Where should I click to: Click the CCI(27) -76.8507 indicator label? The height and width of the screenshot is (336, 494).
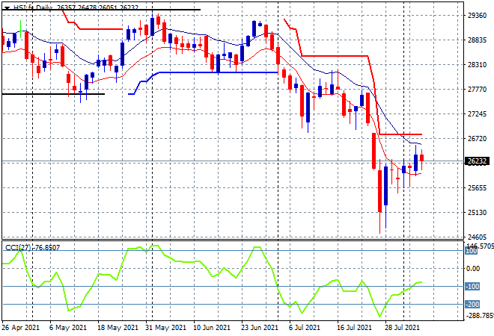[32, 248]
